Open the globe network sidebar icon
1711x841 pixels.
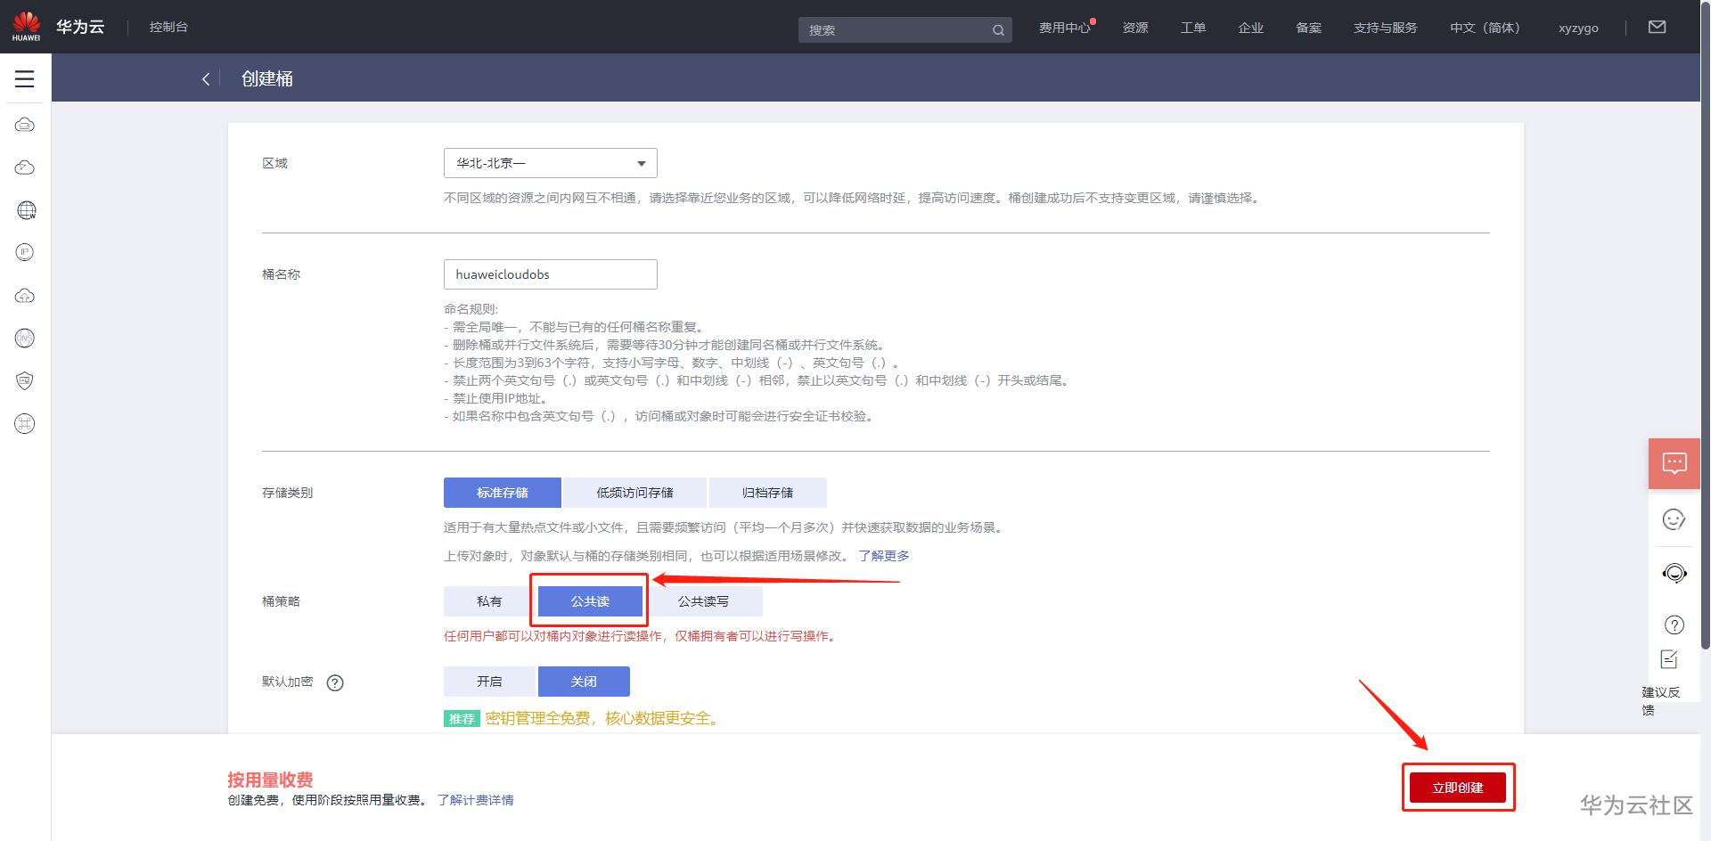[x=26, y=210]
